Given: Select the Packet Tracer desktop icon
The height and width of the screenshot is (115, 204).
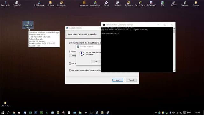Looking at the screenshot, I should (140, 4).
